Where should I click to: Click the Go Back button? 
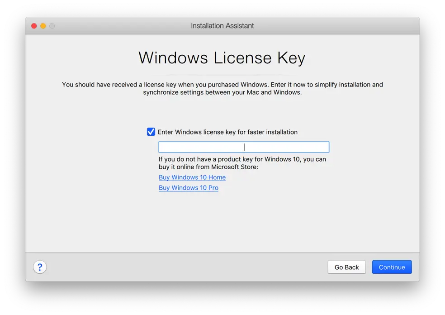346,267
